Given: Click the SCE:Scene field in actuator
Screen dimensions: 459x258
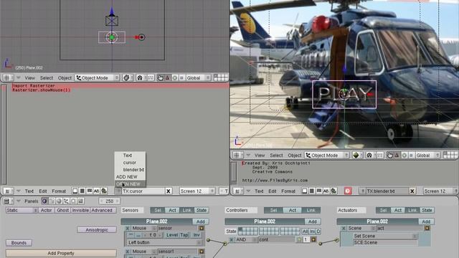Looking at the screenshot, I should (x=385, y=242).
